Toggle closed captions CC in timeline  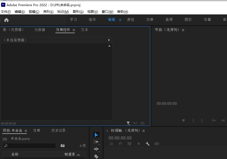point(157,144)
